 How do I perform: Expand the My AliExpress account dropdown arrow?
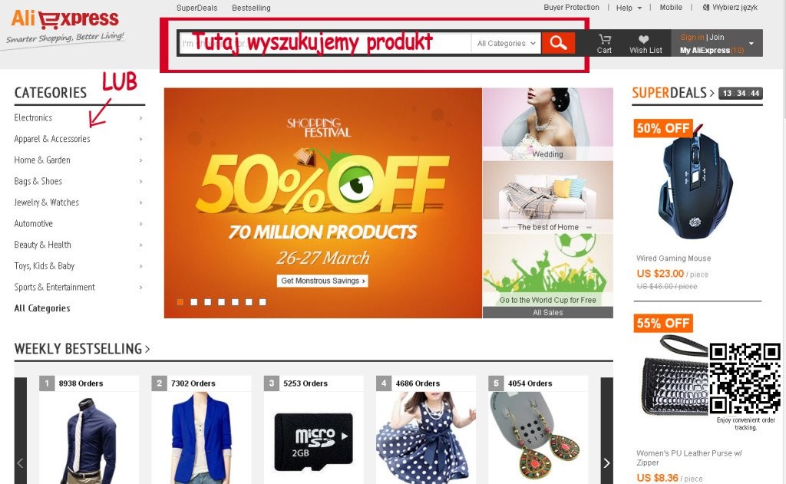[x=751, y=43]
